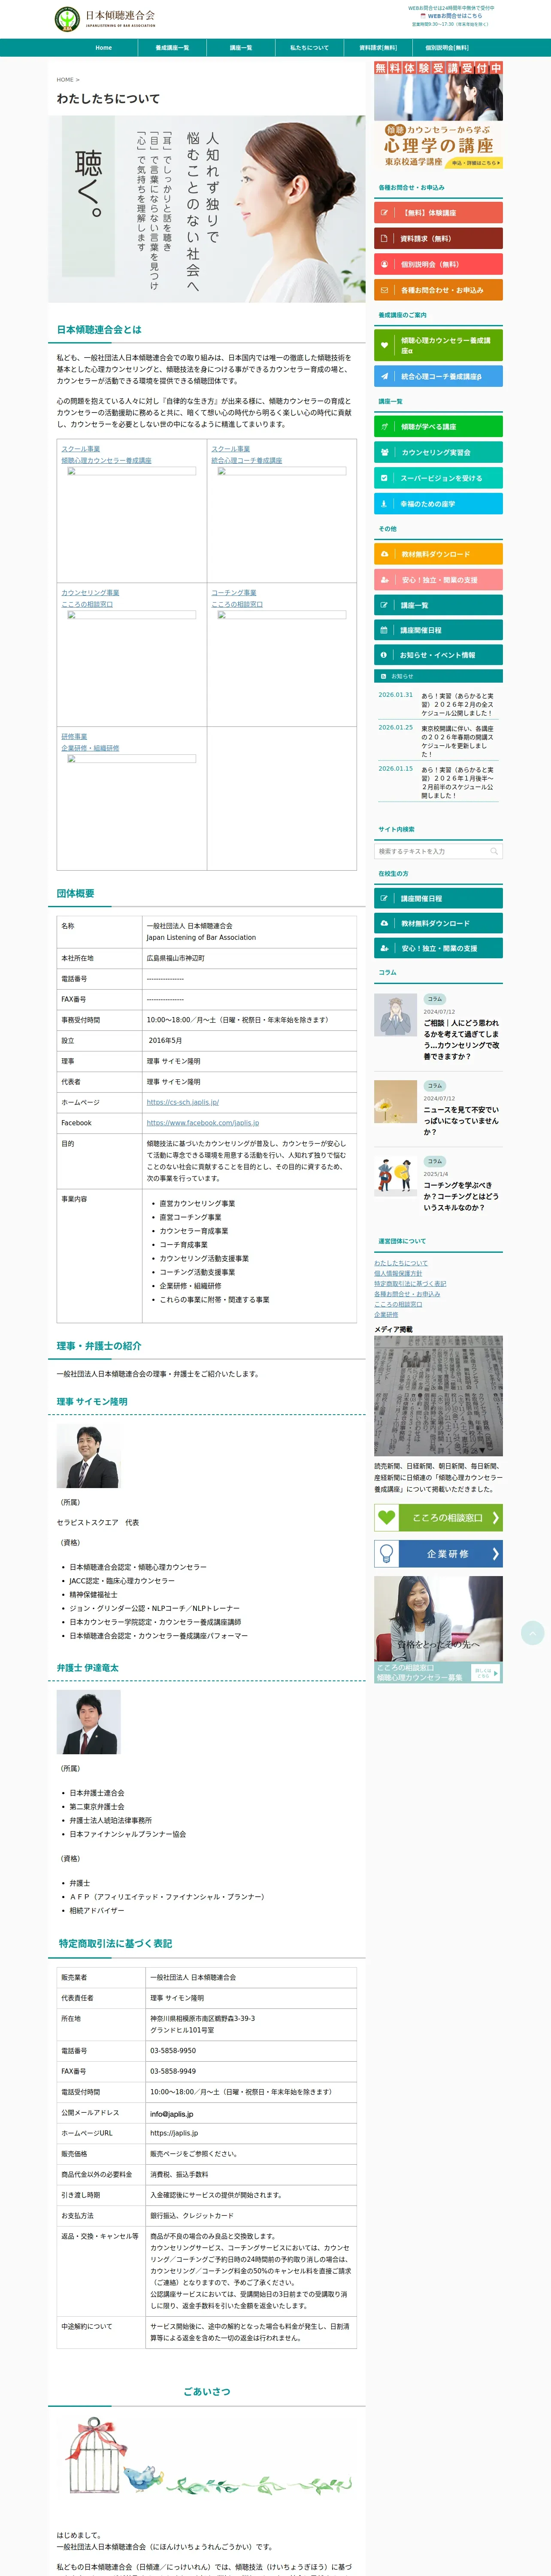Image resolution: width=551 pixels, height=2576 pixels.
Task: Click the checkmark icon on スーパービジョンを受ける
Action: click(384, 478)
